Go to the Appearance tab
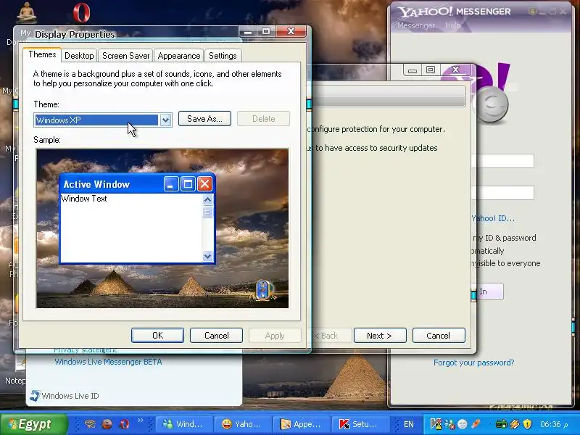 [x=178, y=56]
